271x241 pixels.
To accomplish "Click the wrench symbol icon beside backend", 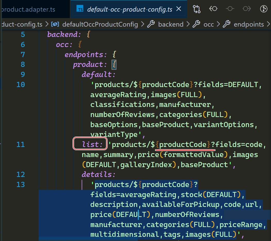I will coord(151,24).
